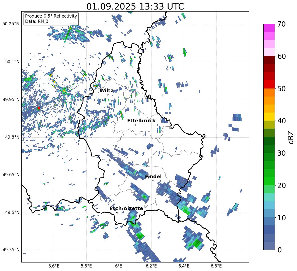
Task: Click the cross marker below Findel
Action: coord(153,181)
